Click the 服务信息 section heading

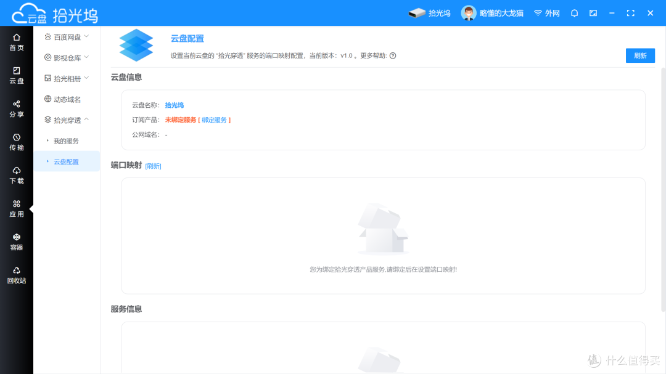click(x=126, y=309)
